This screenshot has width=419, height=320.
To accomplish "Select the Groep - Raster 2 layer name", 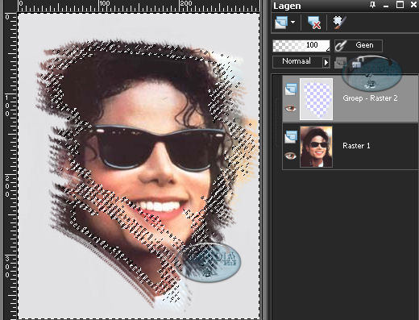I will (370, 98).
